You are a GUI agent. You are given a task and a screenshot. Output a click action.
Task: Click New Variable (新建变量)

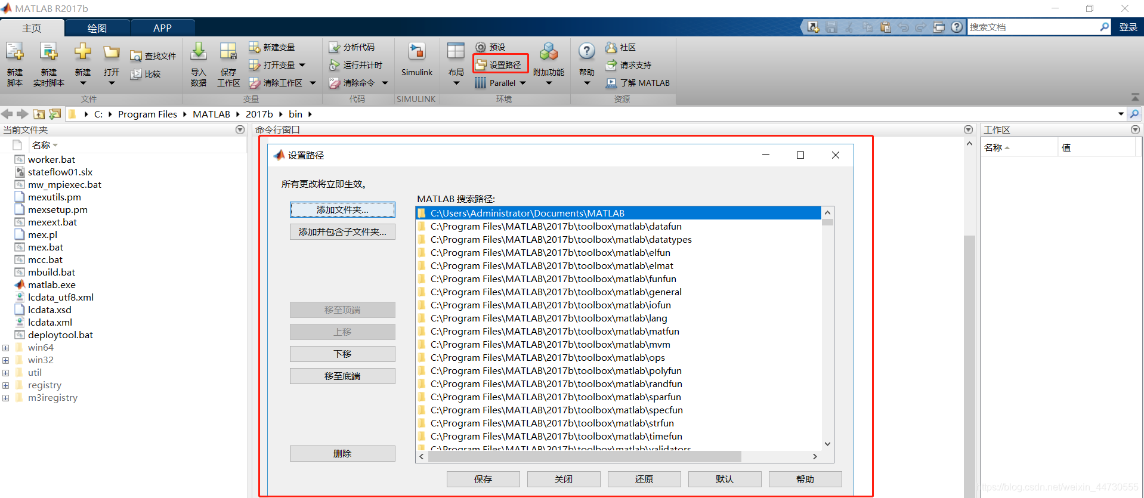[x=272, y=47]
